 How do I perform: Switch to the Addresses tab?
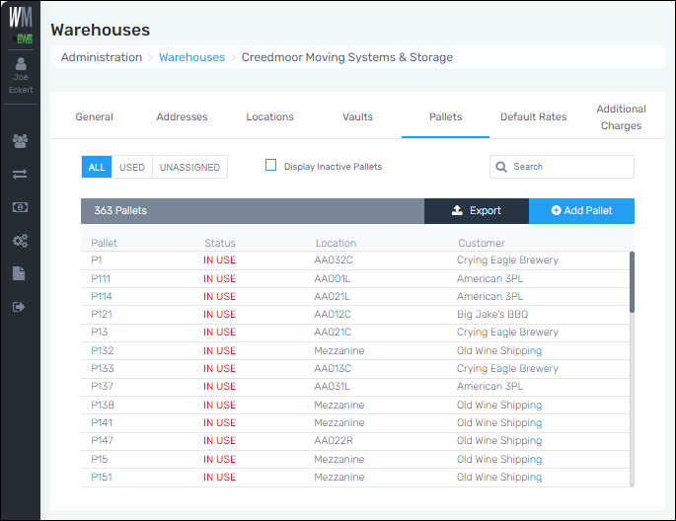coord(182,116)
